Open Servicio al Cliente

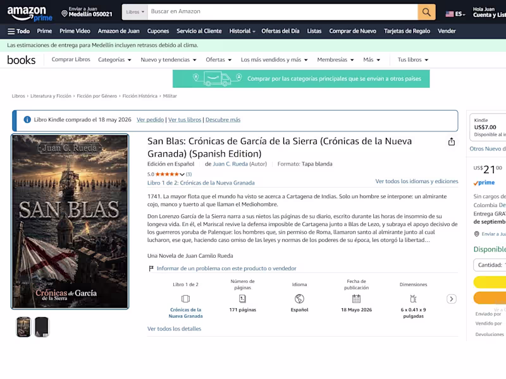pyautogui.click(x=199, y=31)
